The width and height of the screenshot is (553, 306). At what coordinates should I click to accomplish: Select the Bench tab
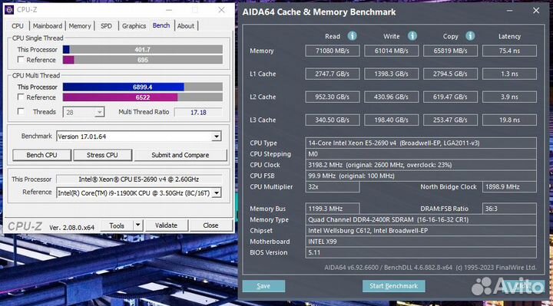161,26
